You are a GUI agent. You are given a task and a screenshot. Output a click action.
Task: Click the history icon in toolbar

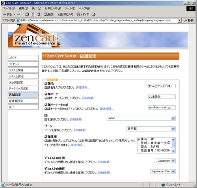[x=93, y=14]
